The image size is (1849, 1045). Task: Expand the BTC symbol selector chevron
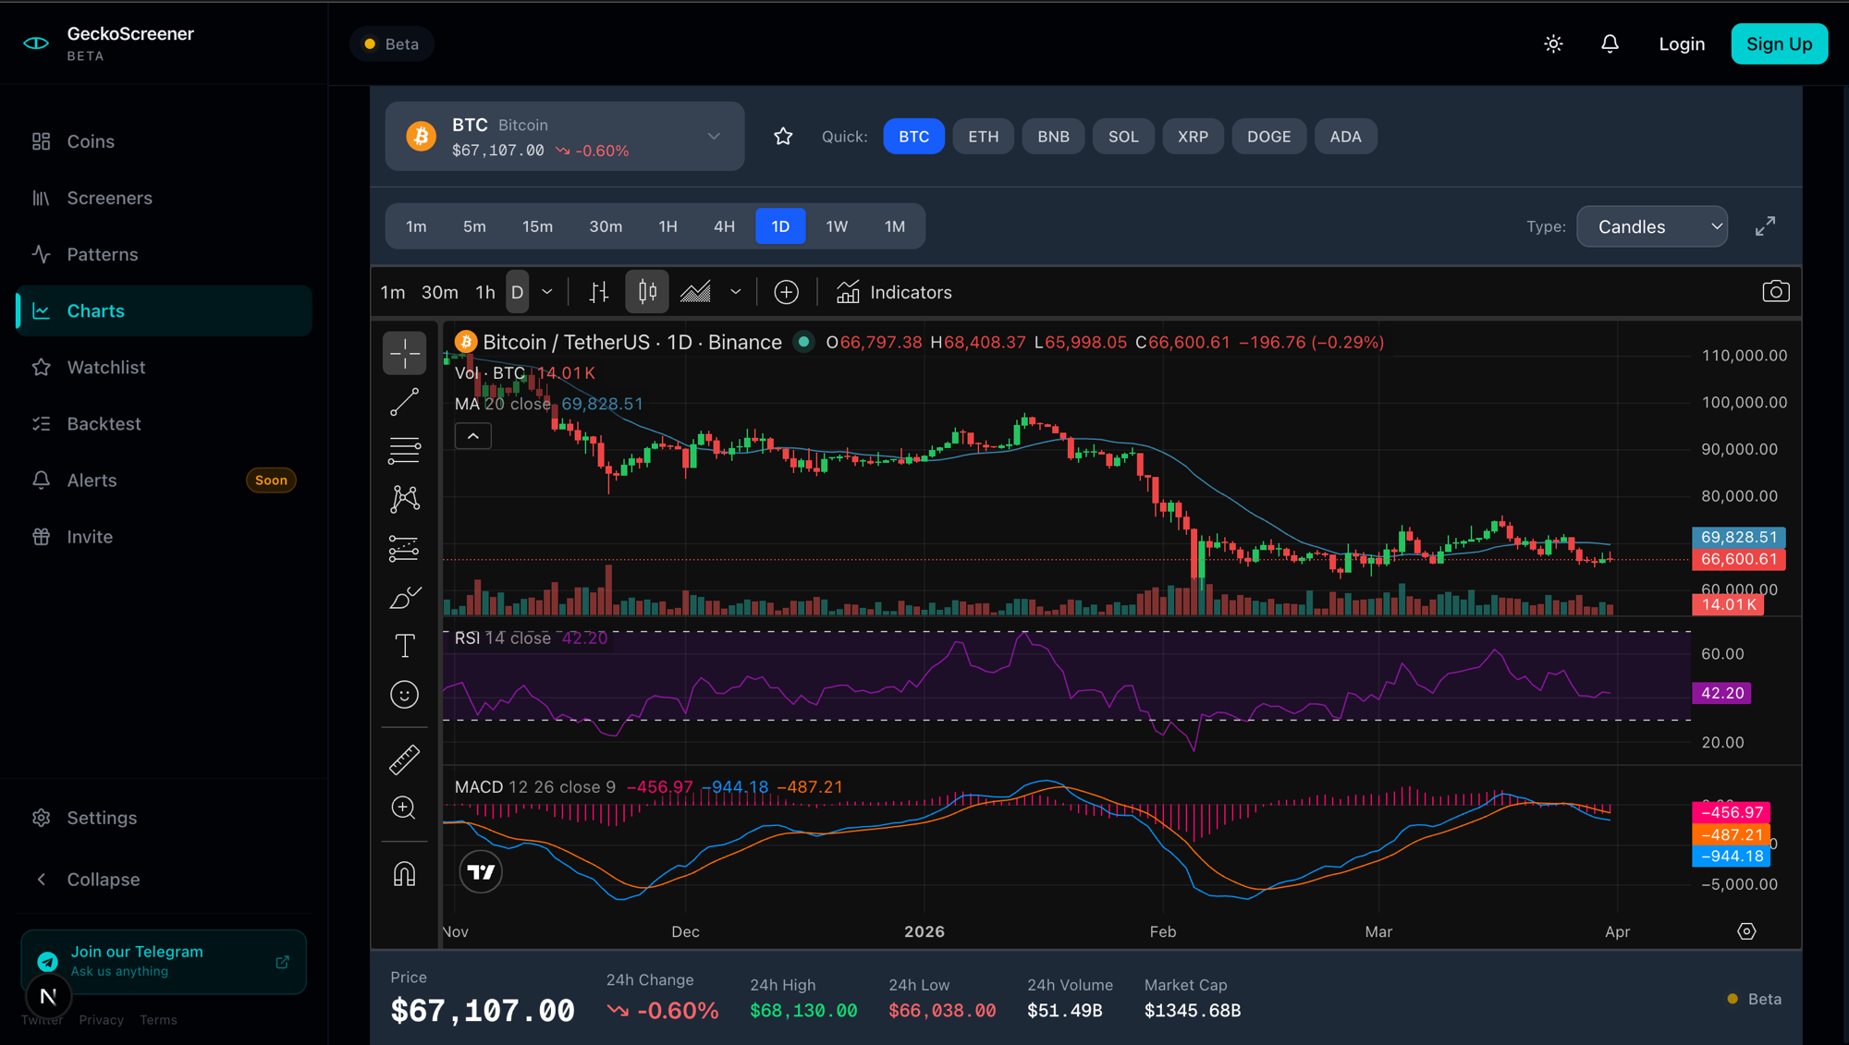coord(713,136)
